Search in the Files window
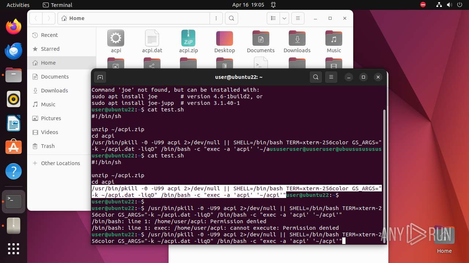Screen dimensions: 469x263 232,18
